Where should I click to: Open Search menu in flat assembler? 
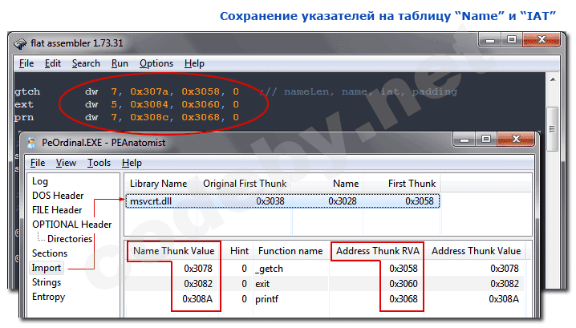(x=86, y=63)
